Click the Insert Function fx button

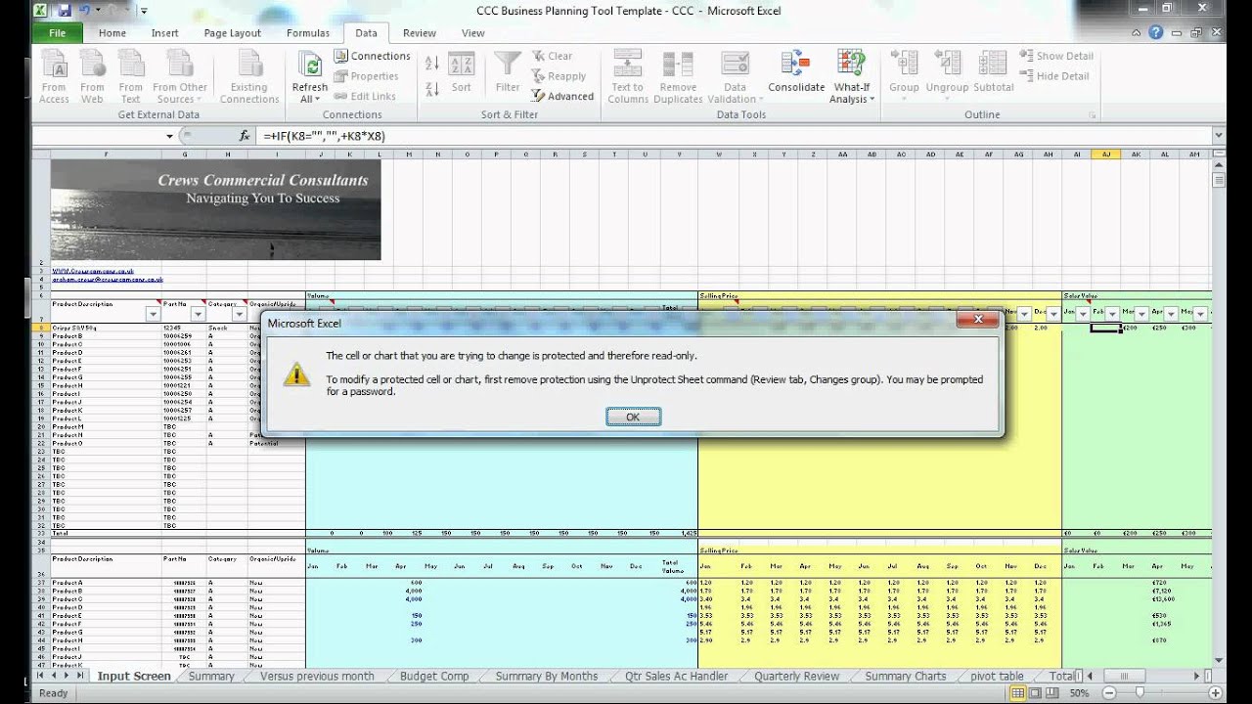pyautogui.click(x=245, y=136)
